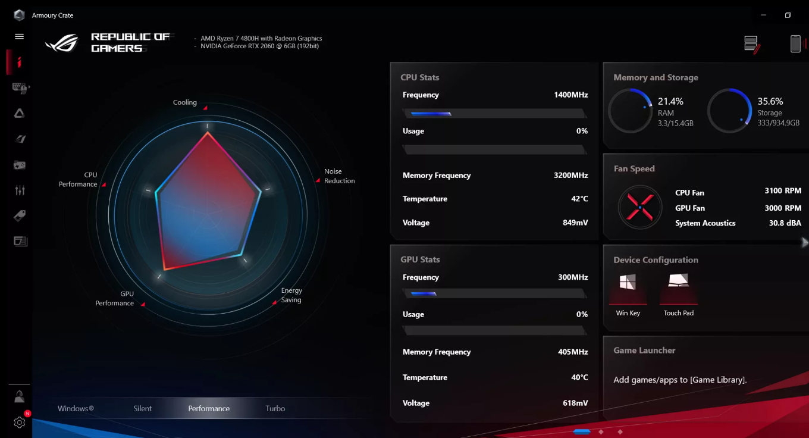Open the Game Launcher panel header
Image resolution: width=809 pixels, height=438 pixels.
click(x=644, y=351)
